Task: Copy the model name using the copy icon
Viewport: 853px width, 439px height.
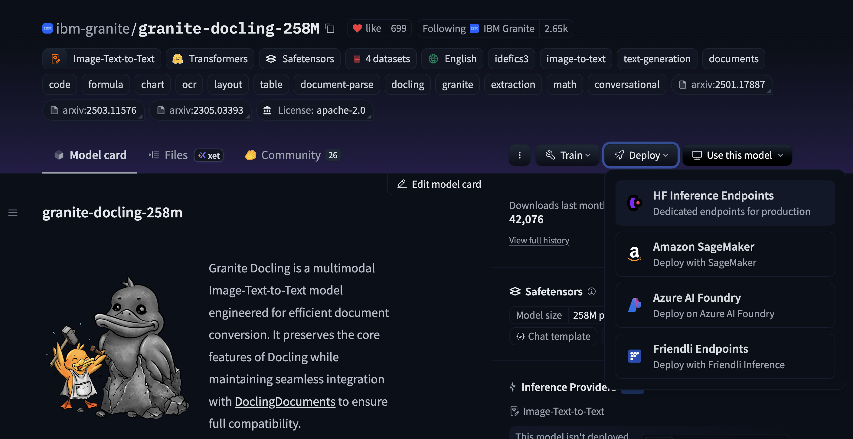Action: coord(329,28)
